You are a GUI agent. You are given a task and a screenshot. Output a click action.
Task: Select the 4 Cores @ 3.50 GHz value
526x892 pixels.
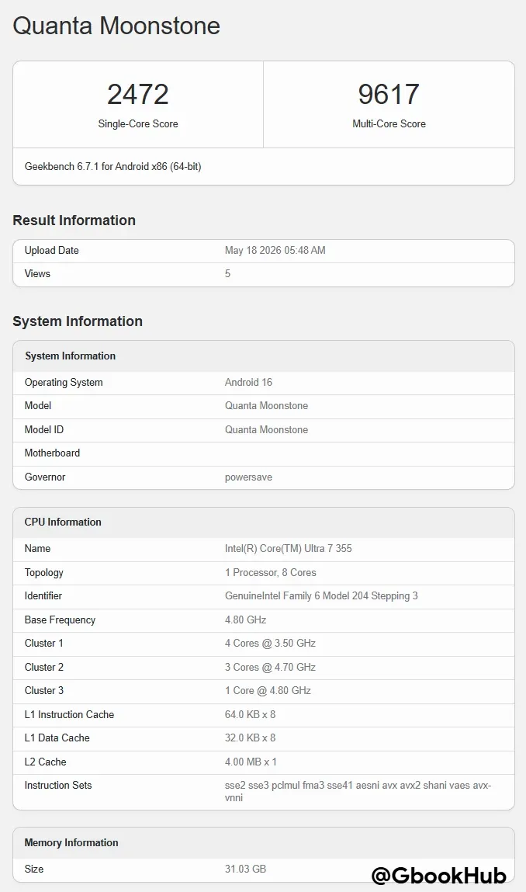270,643
